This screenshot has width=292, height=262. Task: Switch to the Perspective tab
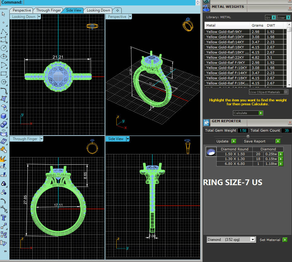[22, 10]
